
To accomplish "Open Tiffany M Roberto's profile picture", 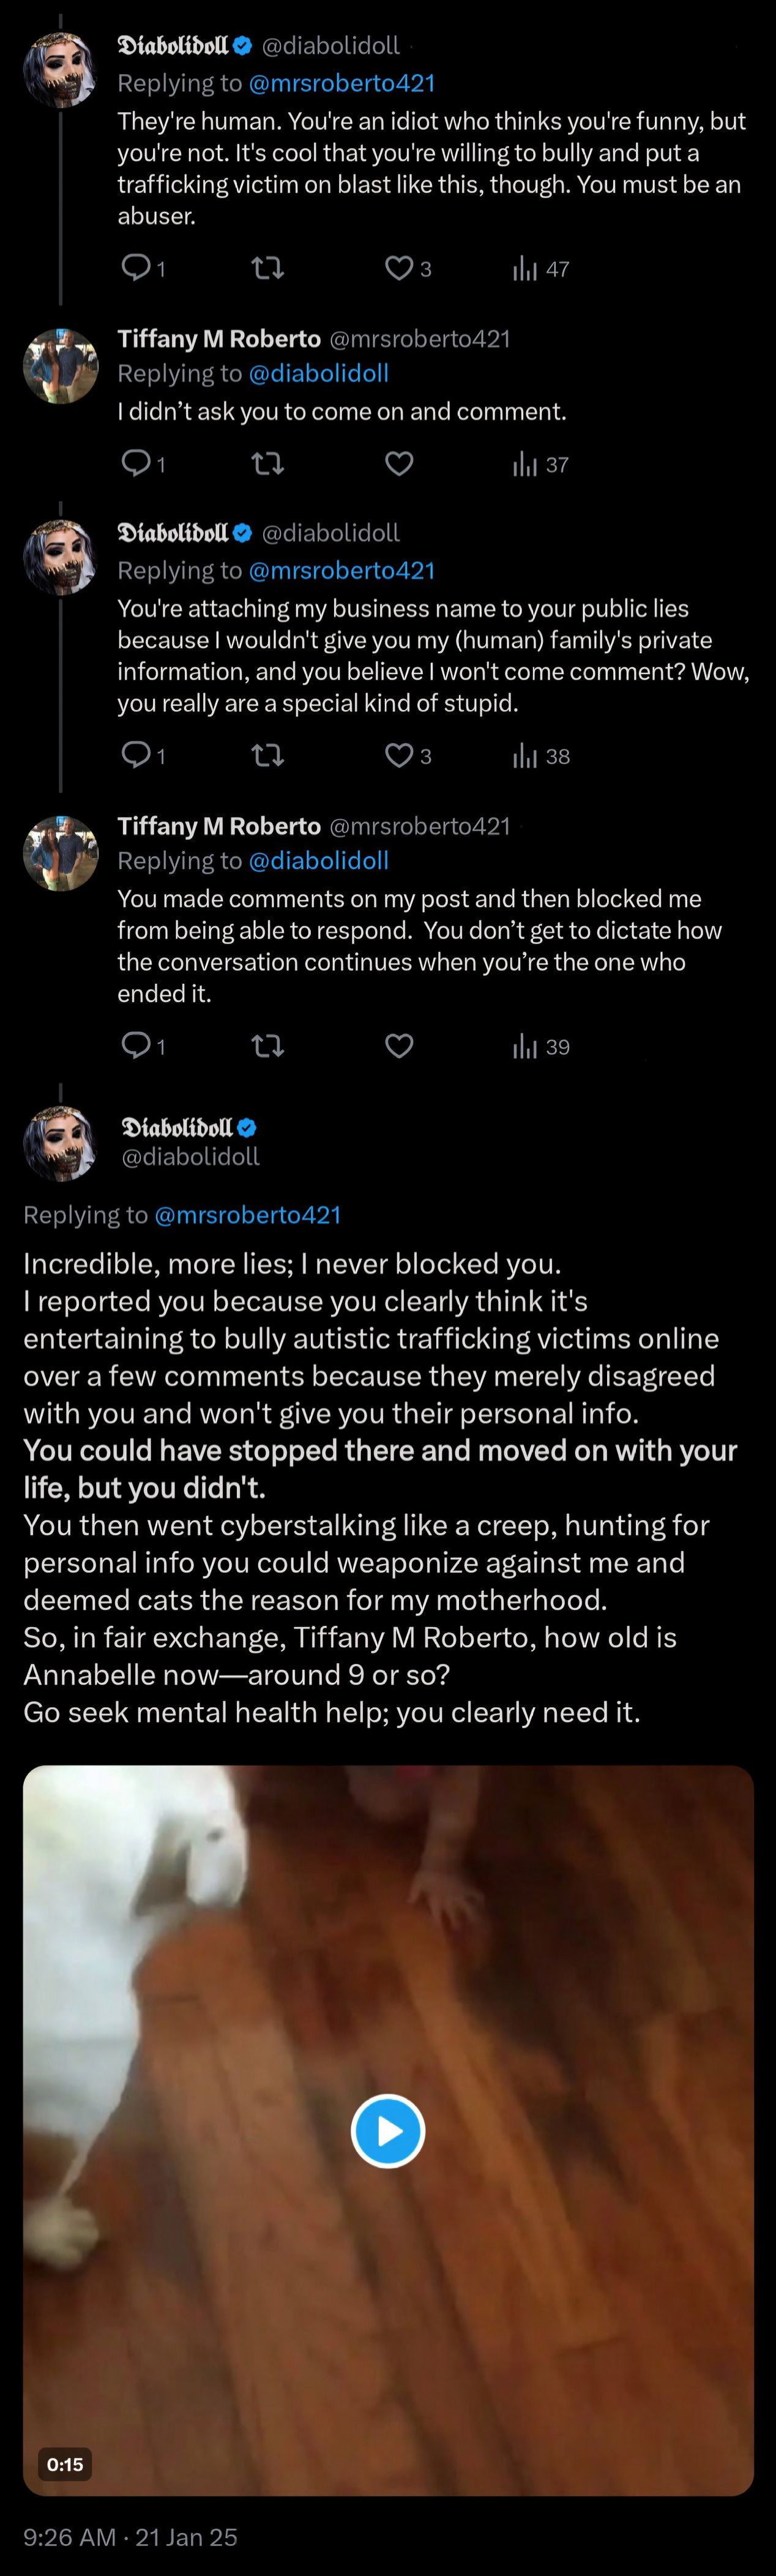I will 61,366.
